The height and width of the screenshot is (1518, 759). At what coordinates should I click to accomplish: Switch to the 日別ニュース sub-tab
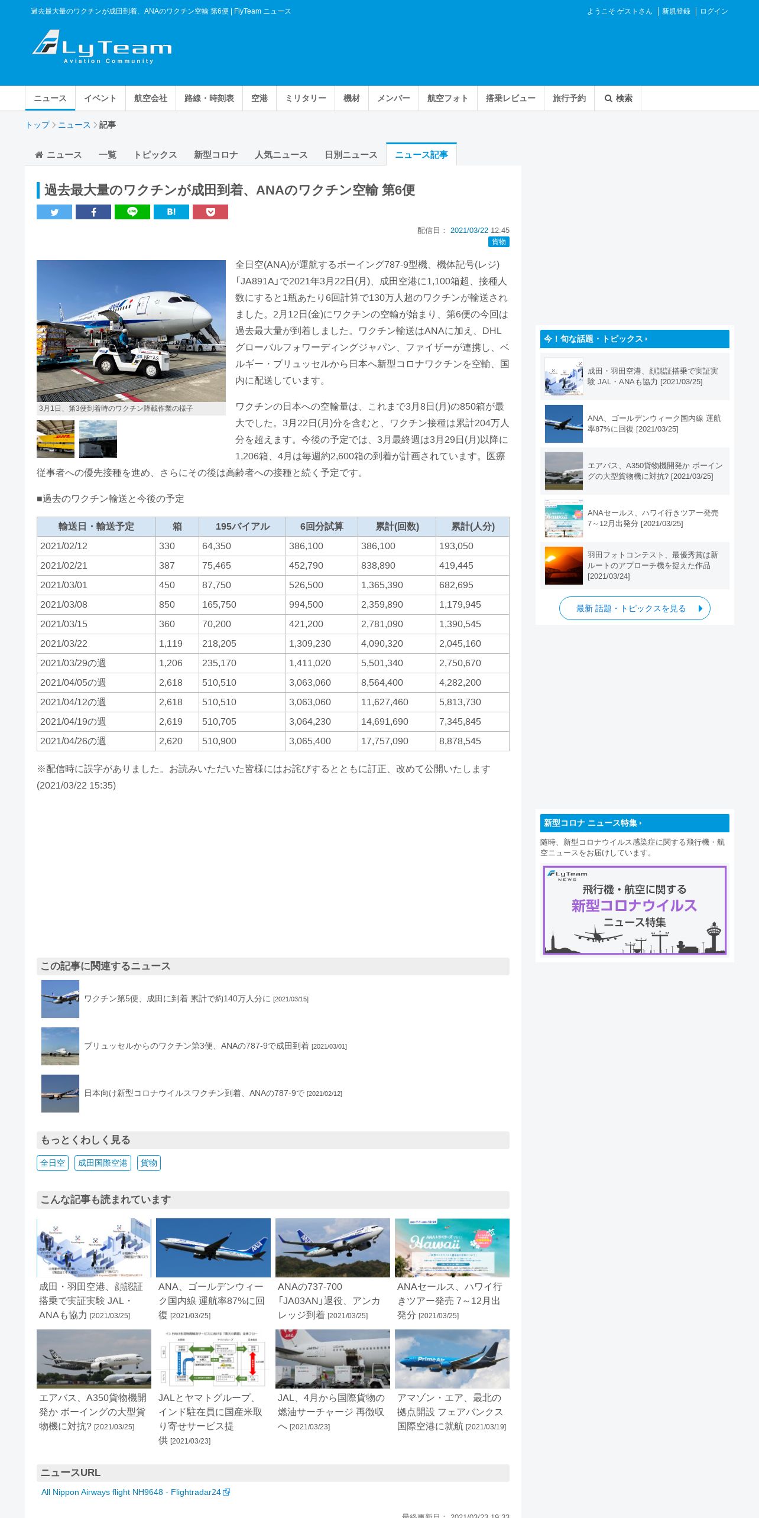click(x=351, y=155)
